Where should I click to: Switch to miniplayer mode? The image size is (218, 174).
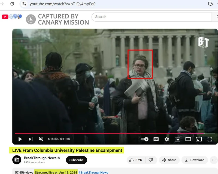[177, 139]
